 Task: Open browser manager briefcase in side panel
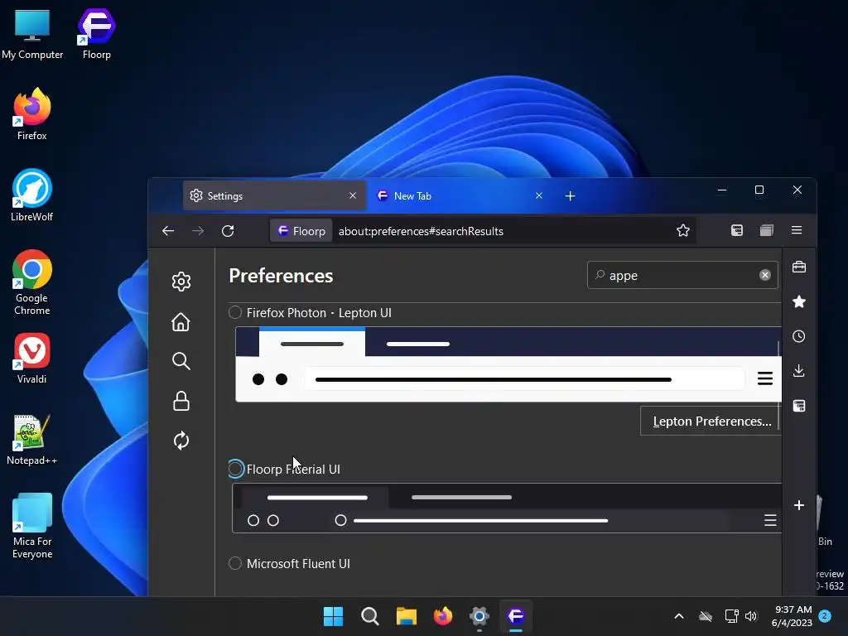coord(799,267)
